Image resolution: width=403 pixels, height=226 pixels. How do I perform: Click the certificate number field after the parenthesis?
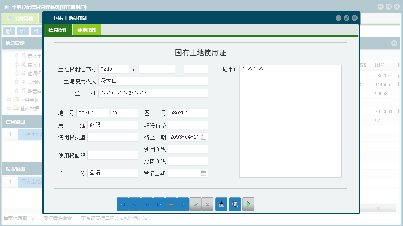196,69
